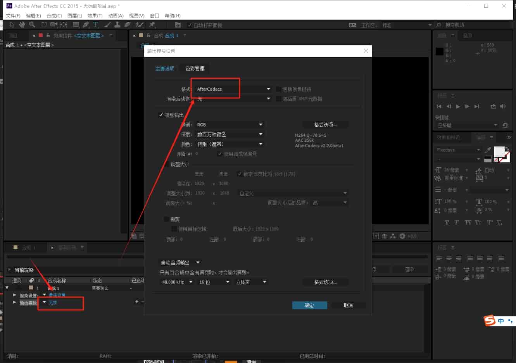
Task: Select the Rotation tool
Action: tap(44, 25)
